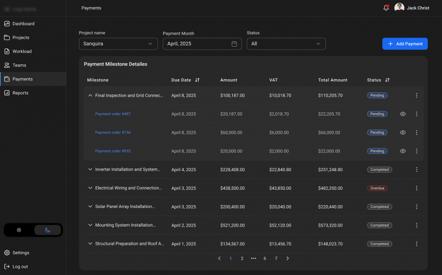Expand Inverter Installation and System milestone
This screenshot has width=442, height=275.
click(90, 169)
